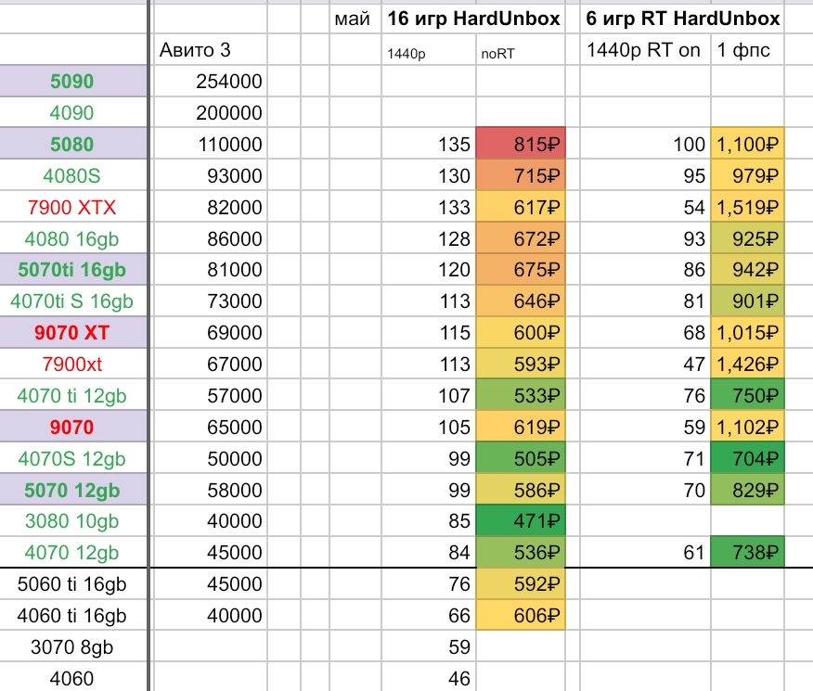Select the 1440p subheader cell
Image resolution: width=813 pixels, height=691 pixels.
[x=429, y=50]
